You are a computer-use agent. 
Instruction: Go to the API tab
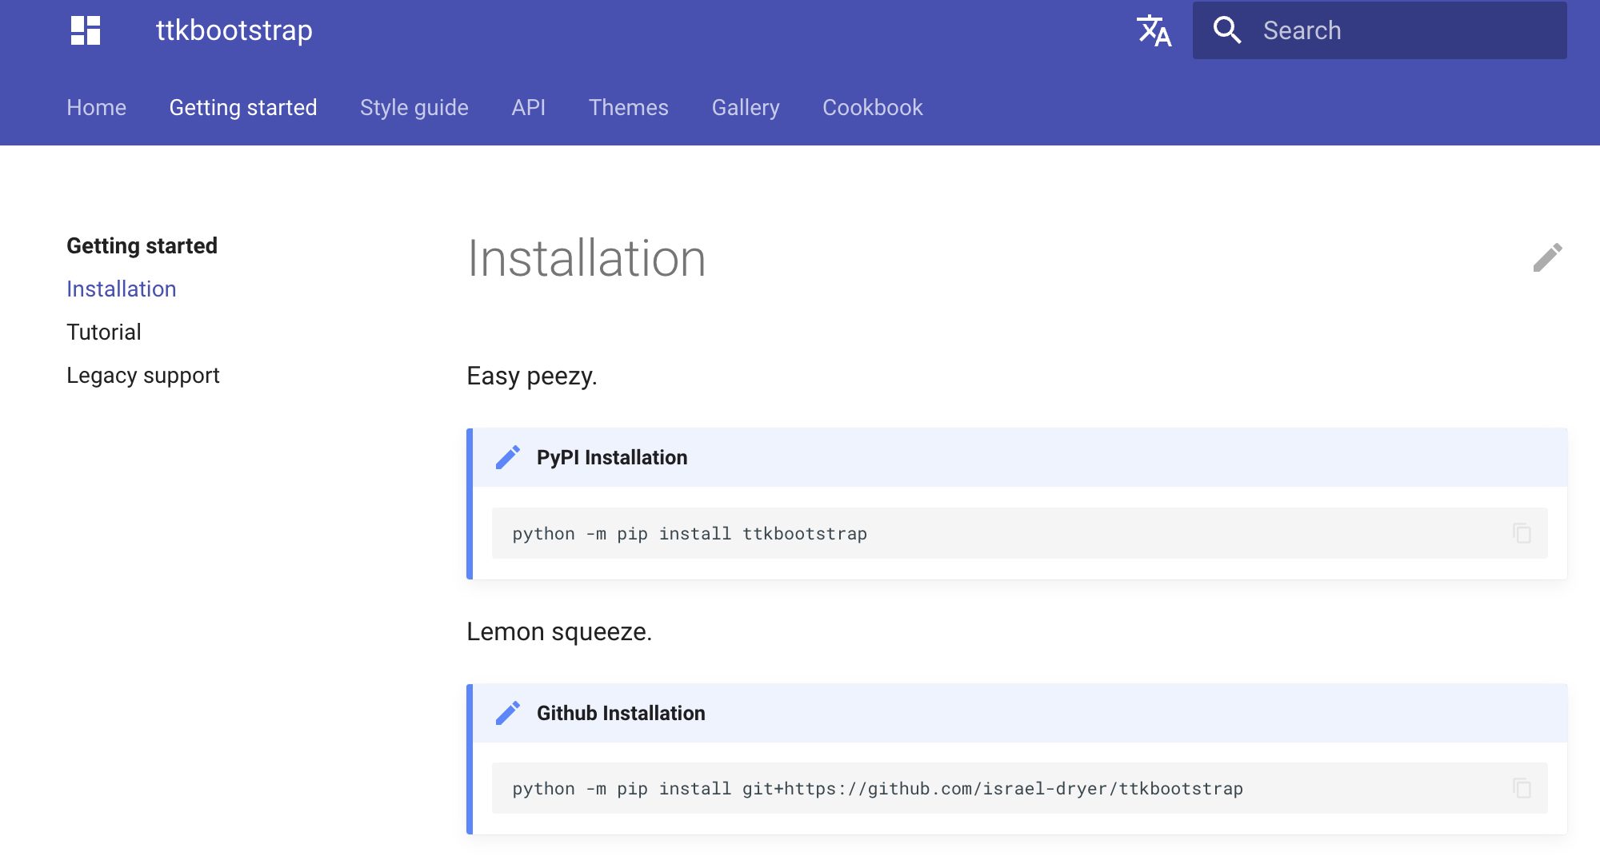pos(529,107)
